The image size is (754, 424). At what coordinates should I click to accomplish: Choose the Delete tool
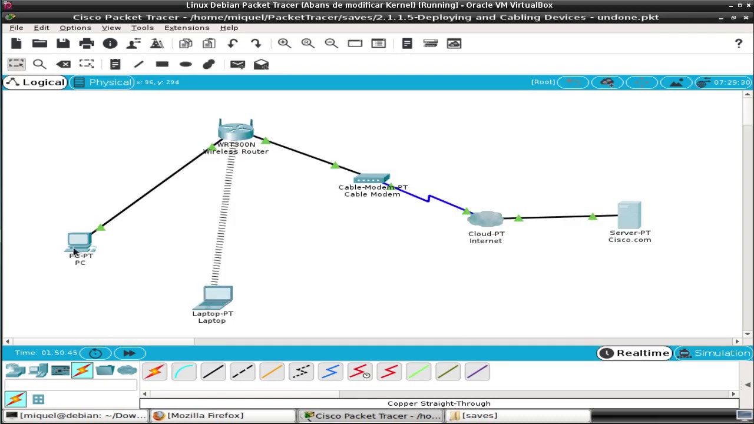(63, 64)
